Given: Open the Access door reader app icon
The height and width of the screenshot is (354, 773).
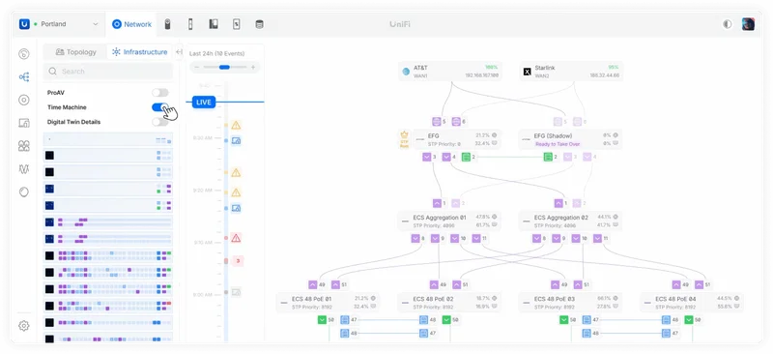Looking at the screenshot, I should 190,24.
